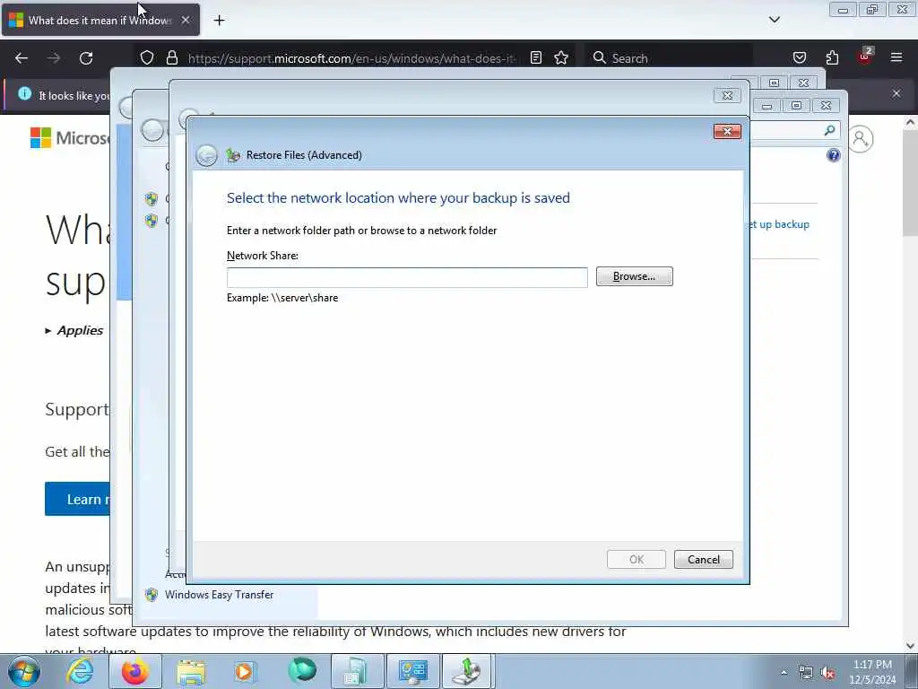Open Windows Explorer from taskbar
Screen dimensions: 918x689
click(191, 671)
